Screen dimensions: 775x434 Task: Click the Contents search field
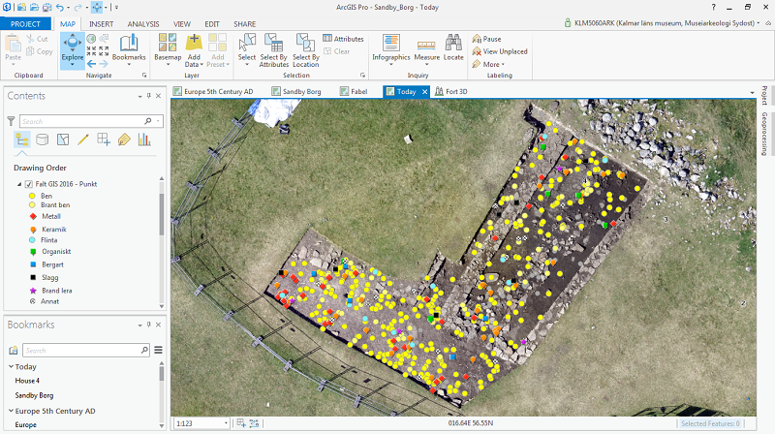(x=91, y=121)
